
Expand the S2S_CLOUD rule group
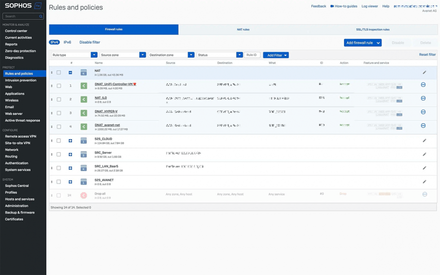pos(70,140)
